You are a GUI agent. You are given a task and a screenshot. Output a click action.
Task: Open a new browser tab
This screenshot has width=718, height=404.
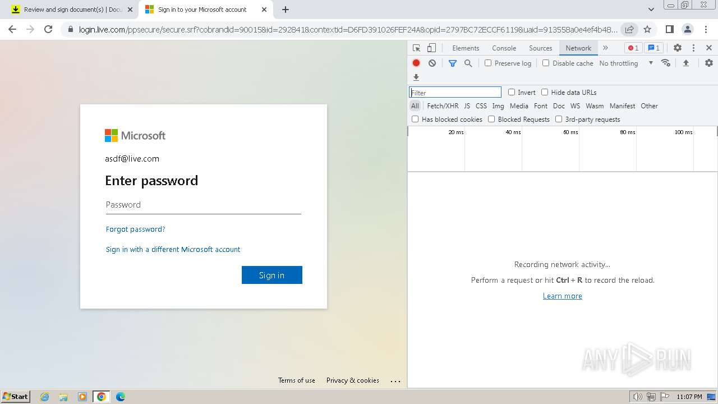tap(286, 10)
